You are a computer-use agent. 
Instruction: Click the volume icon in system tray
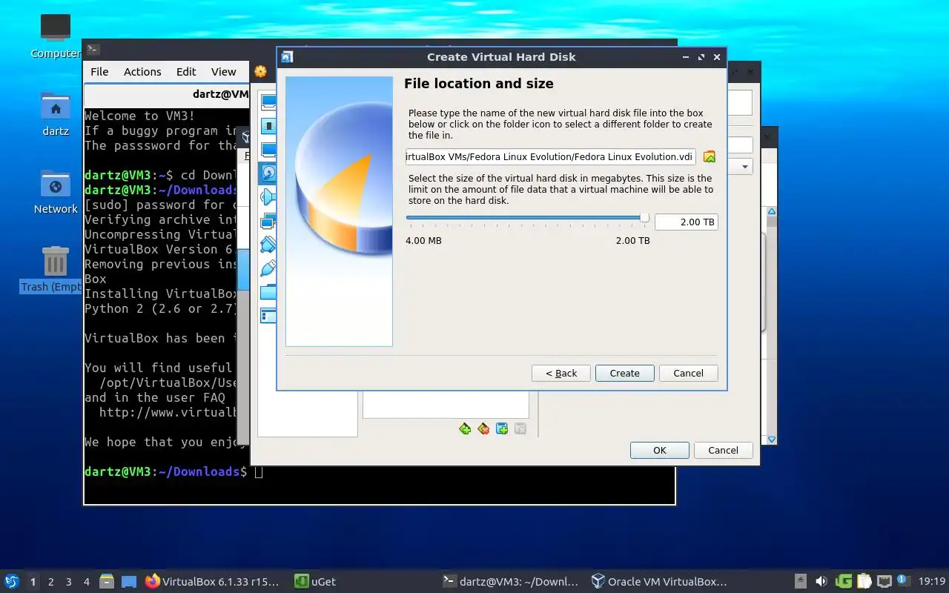[821, 581]
